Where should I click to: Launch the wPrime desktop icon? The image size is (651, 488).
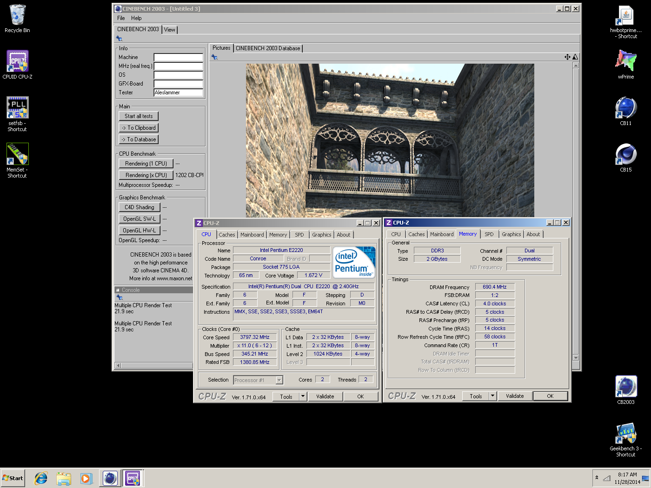(626, 65)
